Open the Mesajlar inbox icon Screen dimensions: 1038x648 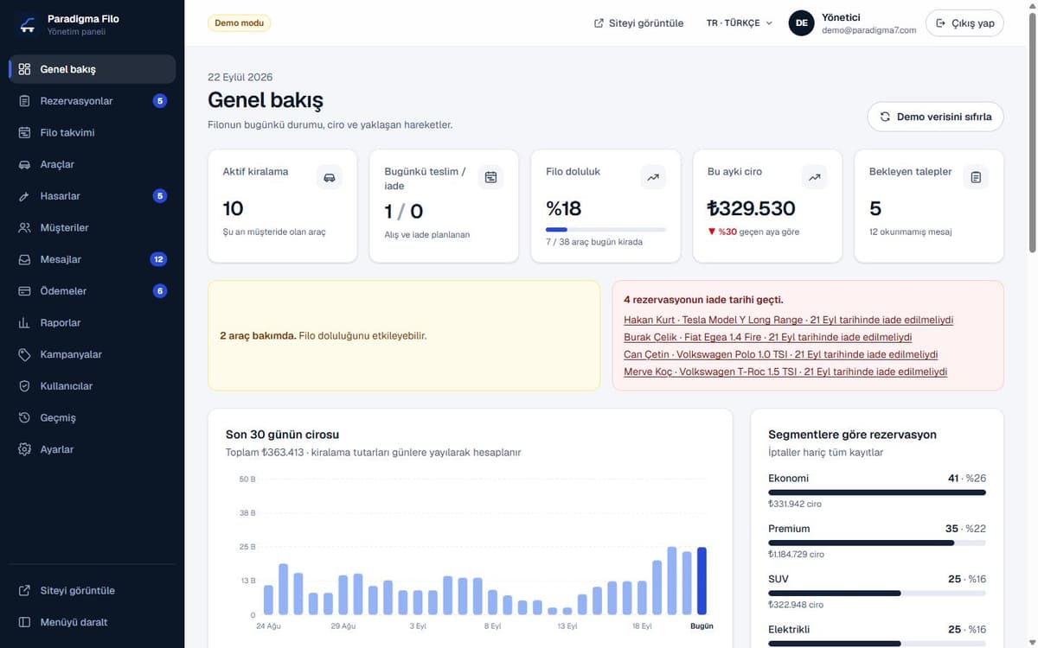coord(24,259)
